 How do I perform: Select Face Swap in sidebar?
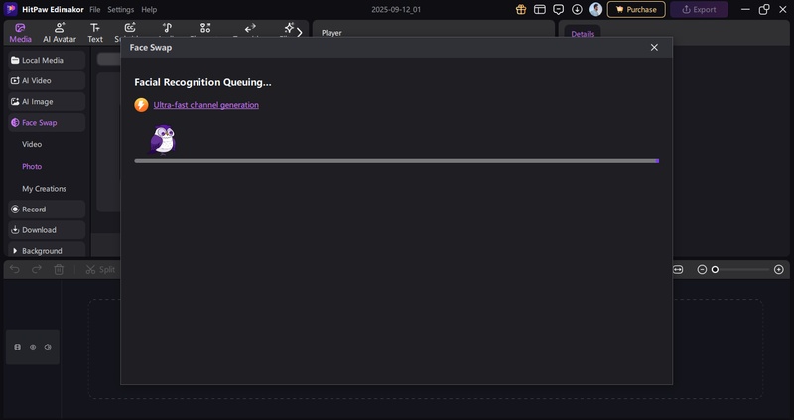[x=47, y=122]
